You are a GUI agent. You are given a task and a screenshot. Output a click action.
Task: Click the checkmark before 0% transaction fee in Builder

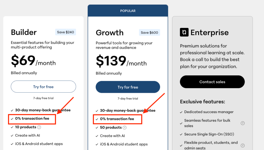point(12,119)
